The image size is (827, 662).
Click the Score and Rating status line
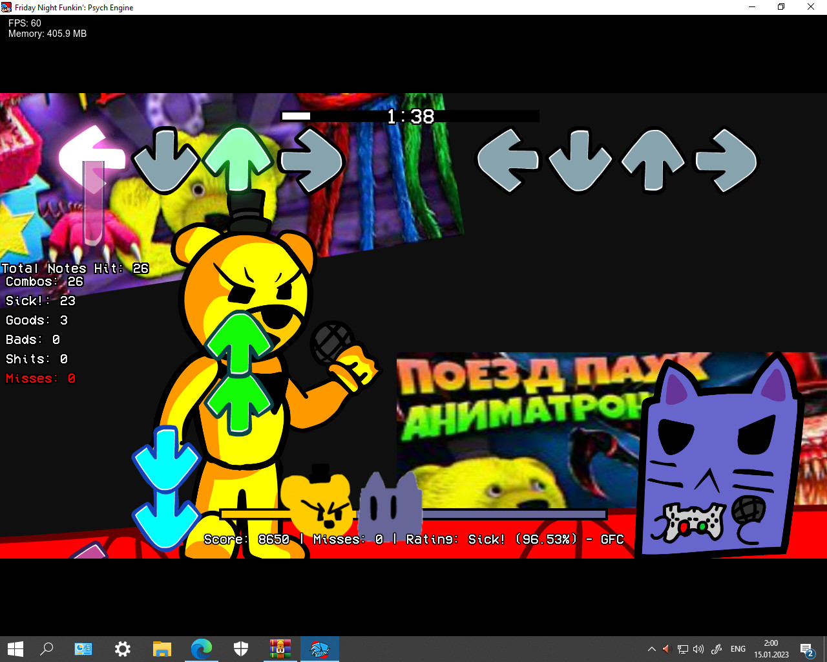pos(413,539)
